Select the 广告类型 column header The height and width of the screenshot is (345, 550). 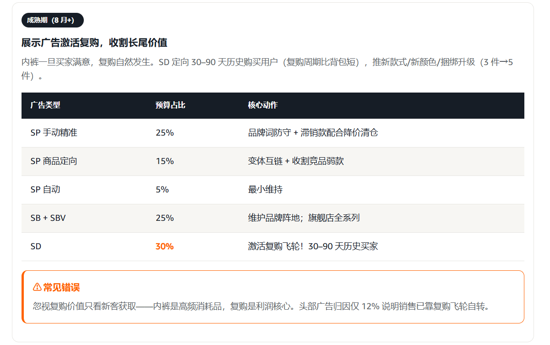(x=45, y=105)
